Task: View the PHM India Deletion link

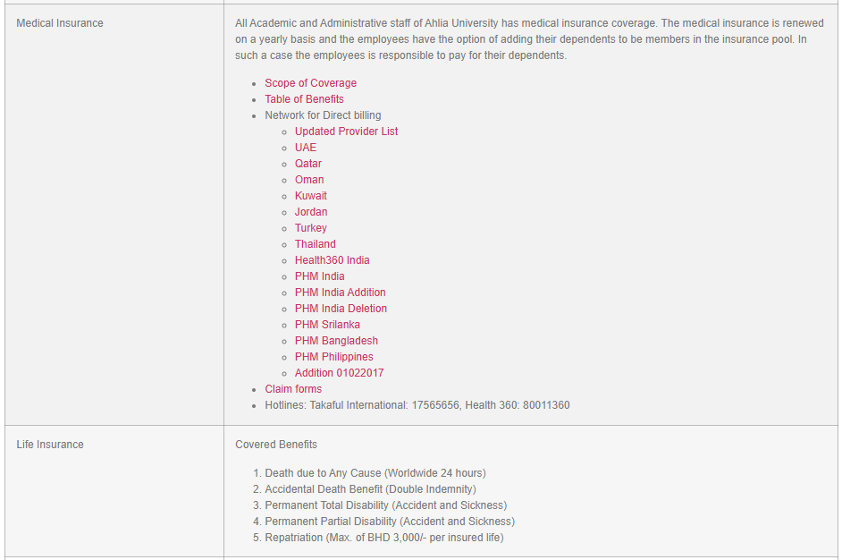Action: [341, 308]
